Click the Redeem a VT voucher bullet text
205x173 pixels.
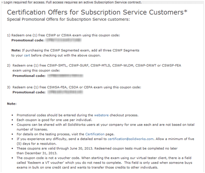(x=104, y=163)
